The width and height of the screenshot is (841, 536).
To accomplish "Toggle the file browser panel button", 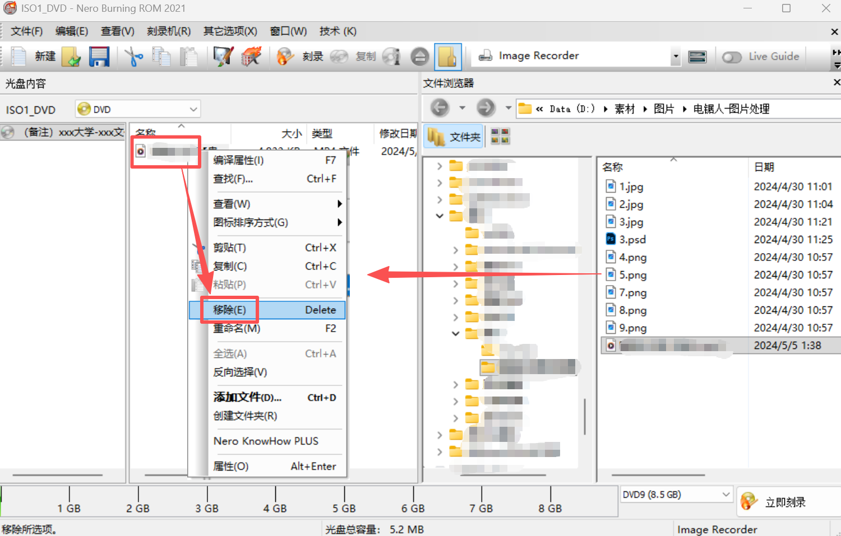I will point(447,57).
